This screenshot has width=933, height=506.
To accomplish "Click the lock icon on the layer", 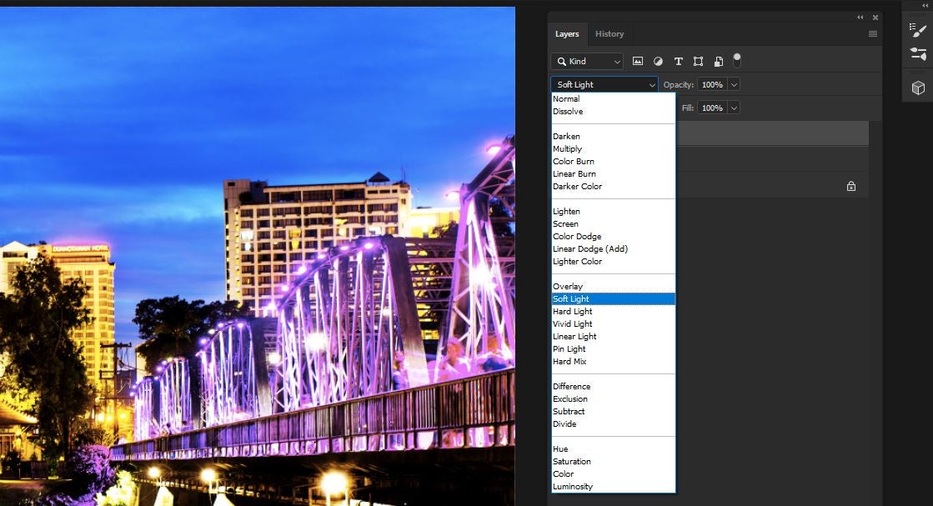I will tap(850, 185).
